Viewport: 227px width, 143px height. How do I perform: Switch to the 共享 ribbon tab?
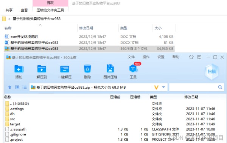9,10
